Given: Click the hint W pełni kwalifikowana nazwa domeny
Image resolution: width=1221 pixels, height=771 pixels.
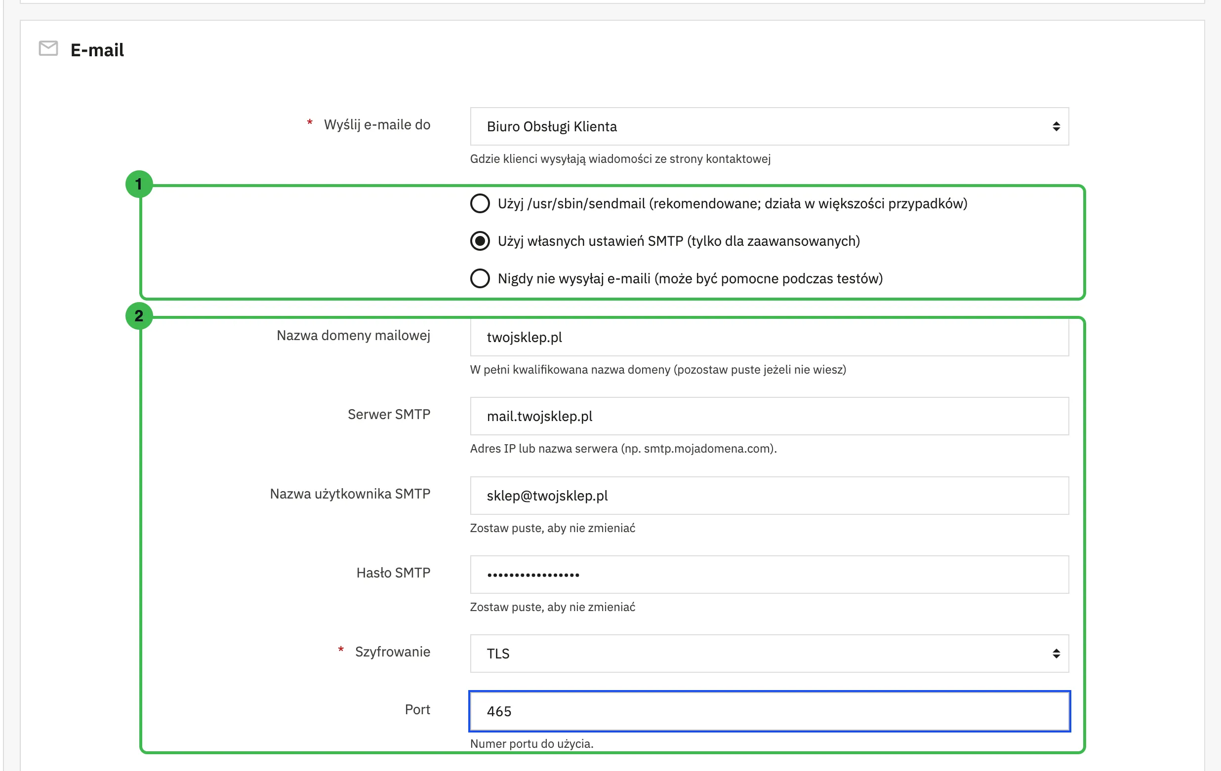Looking at the screenshot, I should click(x=657, y=370).
